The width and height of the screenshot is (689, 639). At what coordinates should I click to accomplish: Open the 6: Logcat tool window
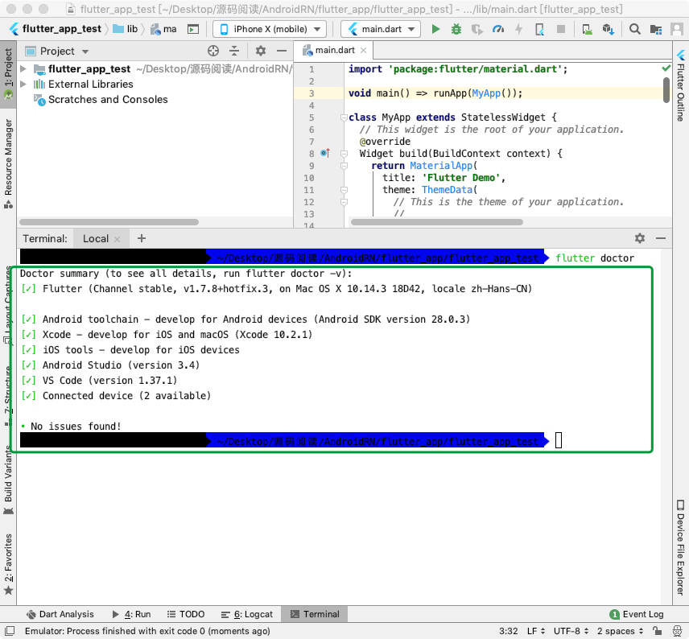(x=247, y=614)
